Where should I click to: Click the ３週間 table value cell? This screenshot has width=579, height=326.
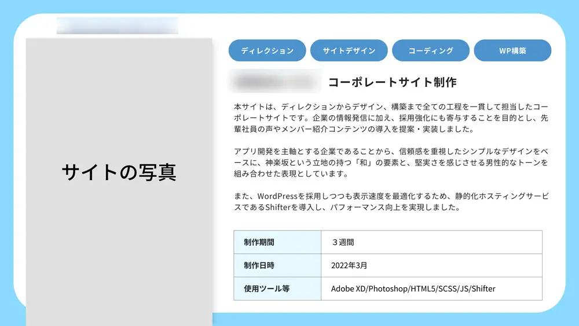(x=432, y=242)
